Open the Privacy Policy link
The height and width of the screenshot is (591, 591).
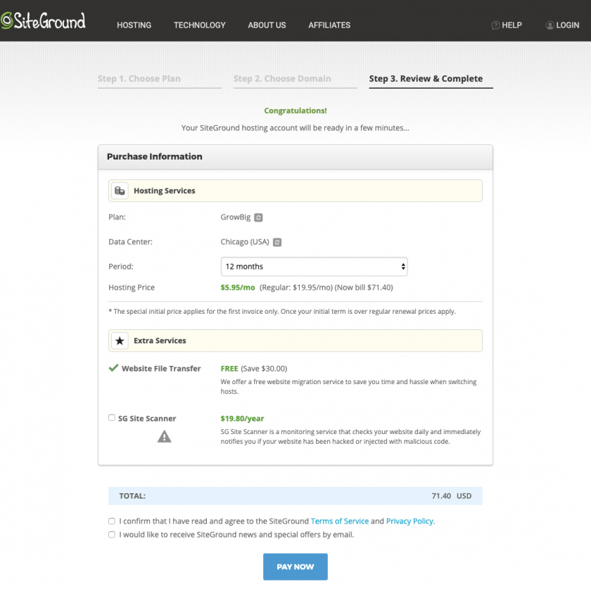tap(410, 521)
